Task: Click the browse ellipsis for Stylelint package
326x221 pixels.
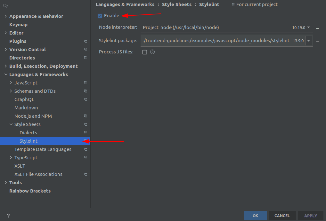Action: [317, 41]
